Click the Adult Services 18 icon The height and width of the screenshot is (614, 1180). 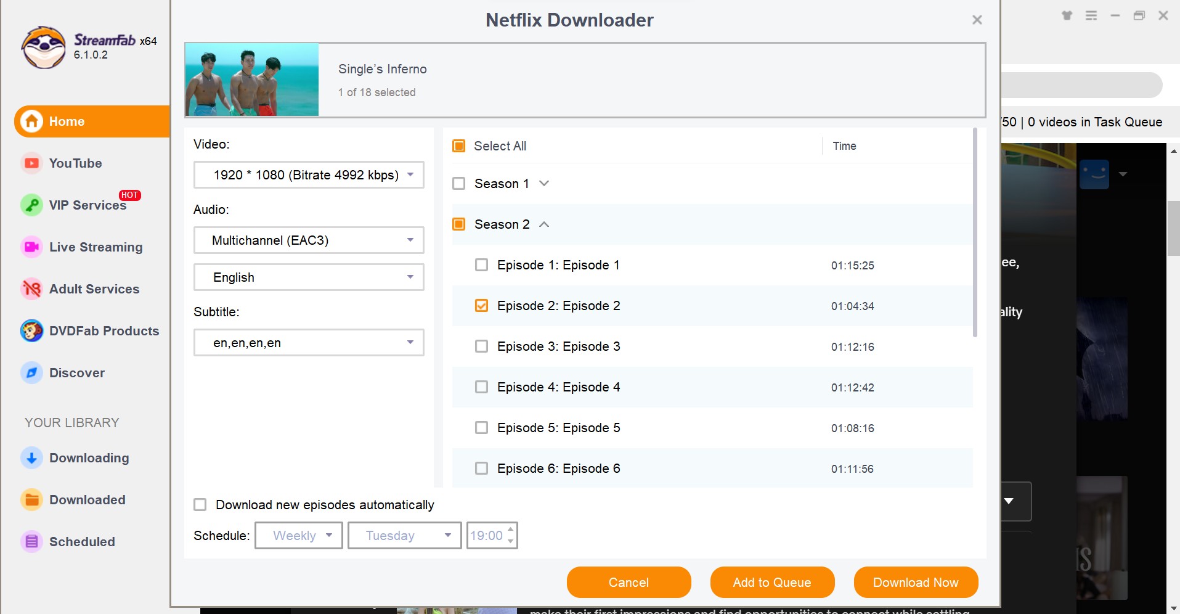click(31, 289)
